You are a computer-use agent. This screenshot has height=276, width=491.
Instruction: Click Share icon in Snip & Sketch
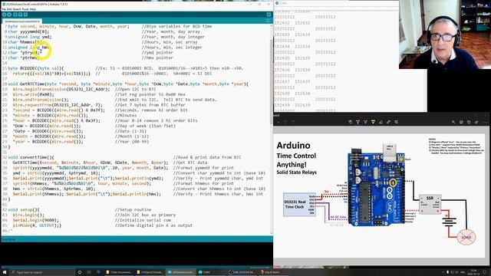pyautogui.click(x=476, y=122)
